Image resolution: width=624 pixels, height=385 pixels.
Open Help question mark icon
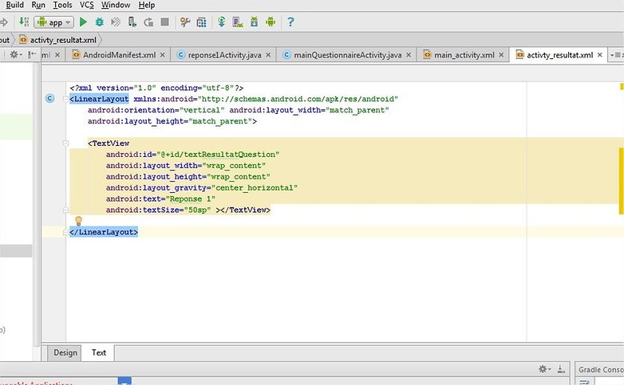290,22
